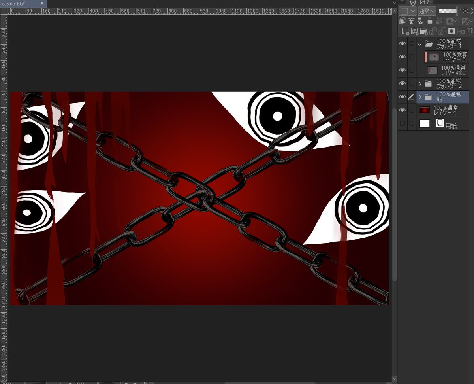Create a new layer folder

coord(424,31)
